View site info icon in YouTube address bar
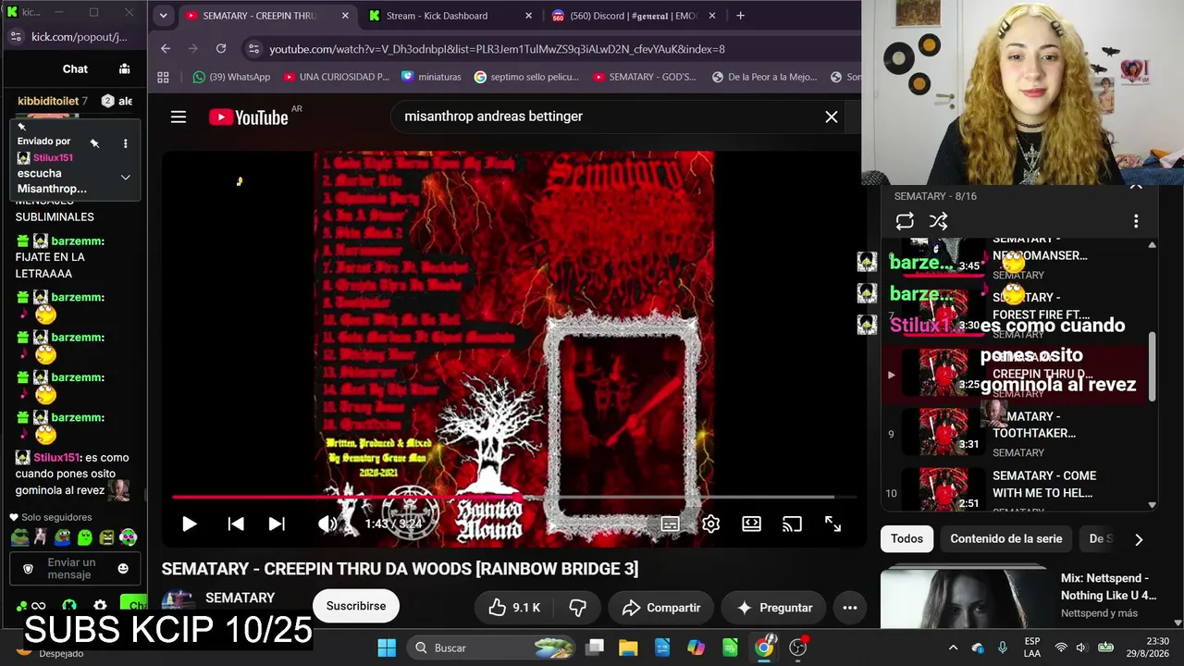 (253, 49)
